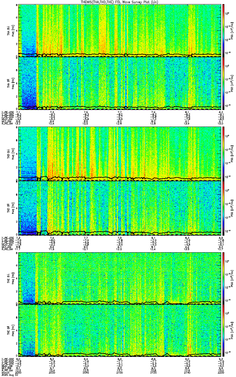Screen dimensions: 236x377
Task: Click the THD B-parallel freq axis label
Action: (13, 207)
